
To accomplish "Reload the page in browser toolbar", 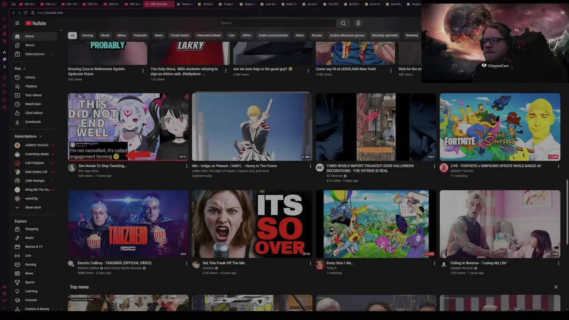I will (25, 13).
